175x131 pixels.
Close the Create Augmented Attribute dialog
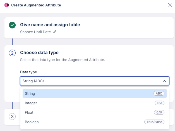[170, 5]
